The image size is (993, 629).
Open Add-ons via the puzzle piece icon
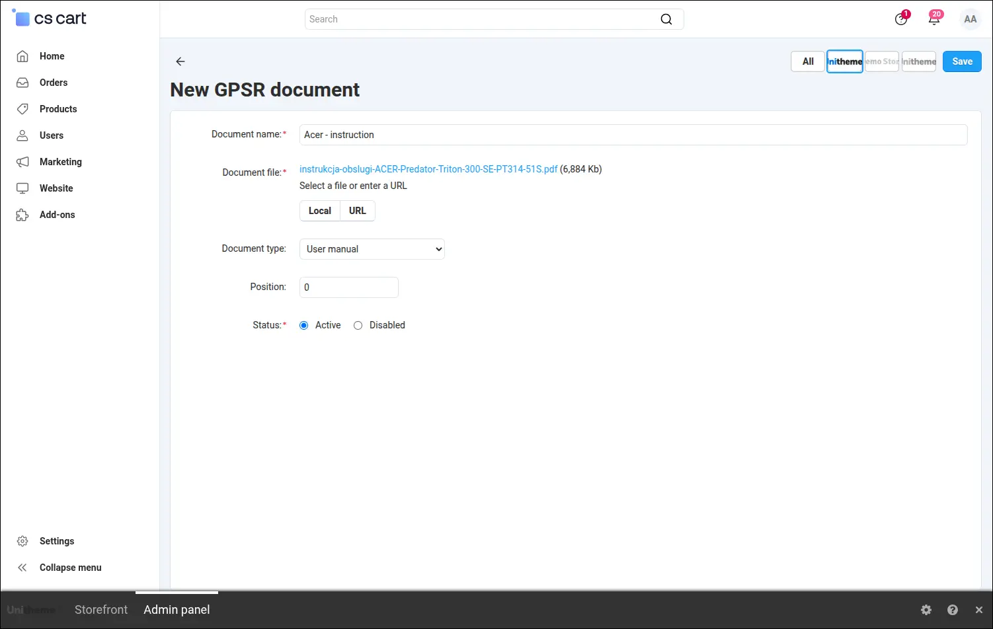click(x=22, y=215)
